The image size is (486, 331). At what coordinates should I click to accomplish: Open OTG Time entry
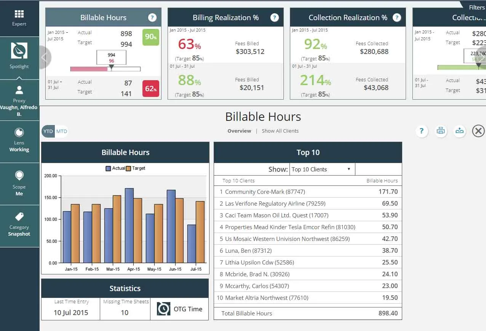pos(180,309)
